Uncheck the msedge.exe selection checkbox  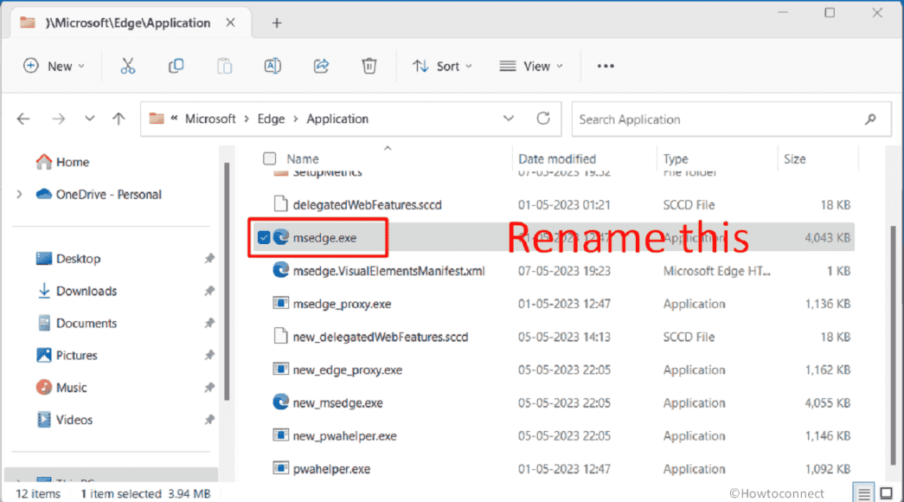tap(262, 237)
